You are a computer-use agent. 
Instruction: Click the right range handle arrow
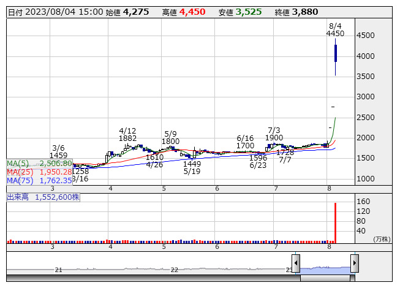[x=354, y=263]
